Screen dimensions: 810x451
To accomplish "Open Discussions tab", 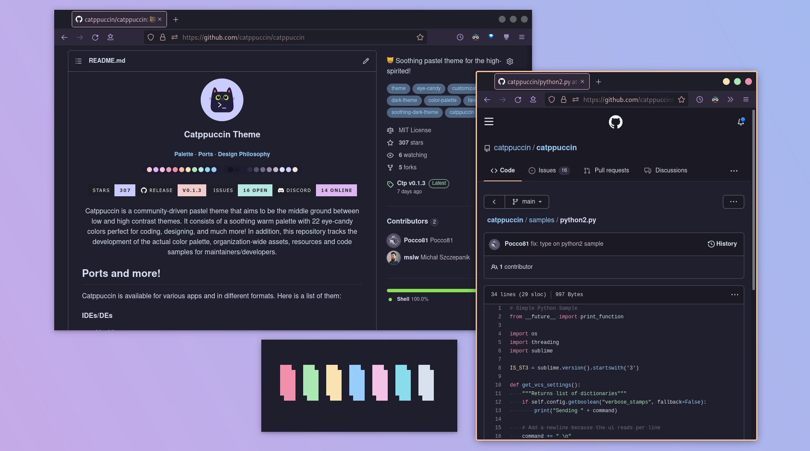I will tap(666, 170).
